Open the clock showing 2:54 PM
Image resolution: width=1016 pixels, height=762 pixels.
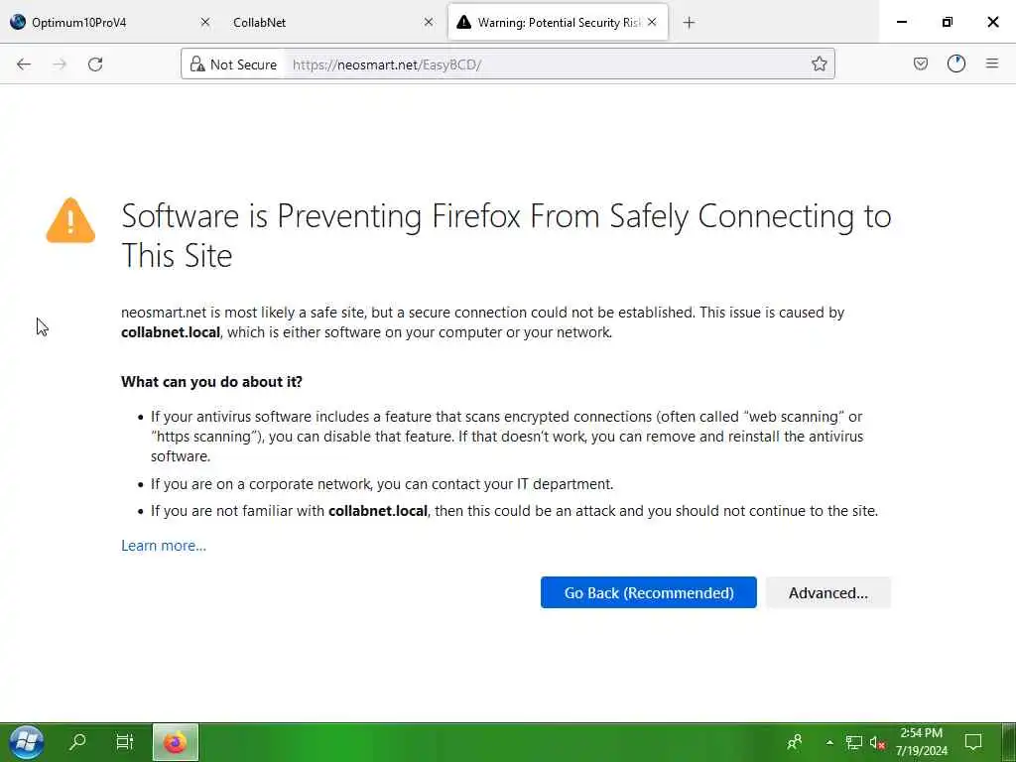point(922,742)
